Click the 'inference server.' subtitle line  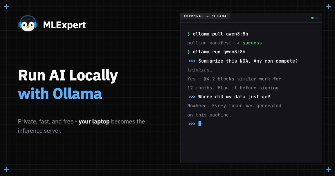pos(40,130)
